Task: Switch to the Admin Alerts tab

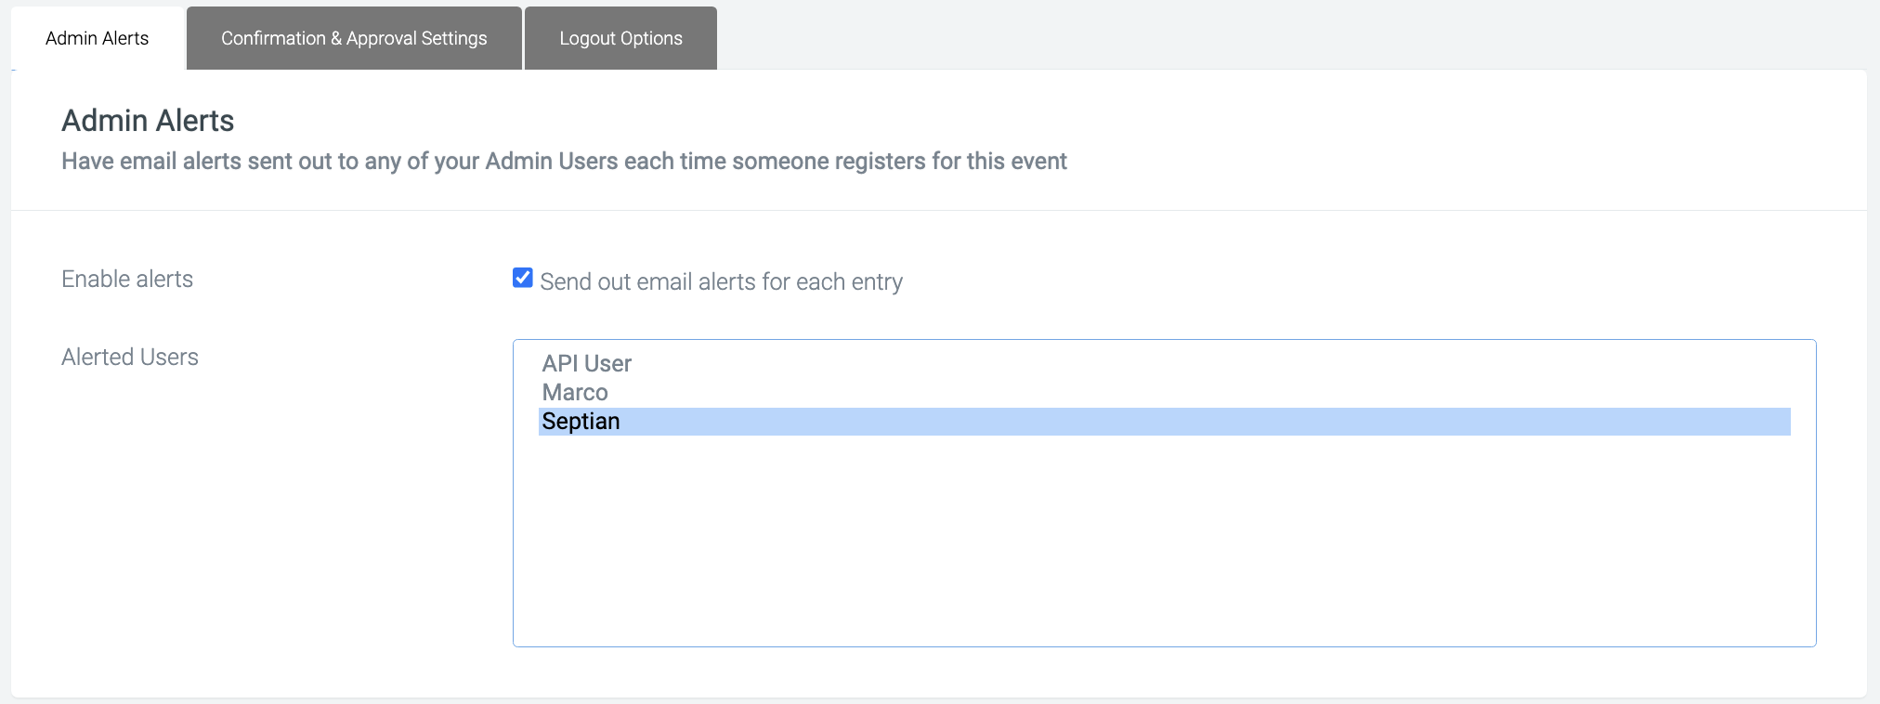Action: click(98, 38)
